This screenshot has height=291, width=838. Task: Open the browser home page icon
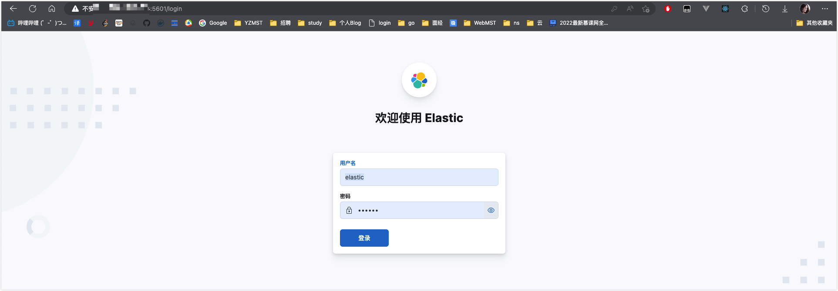[x=52, y=9]
